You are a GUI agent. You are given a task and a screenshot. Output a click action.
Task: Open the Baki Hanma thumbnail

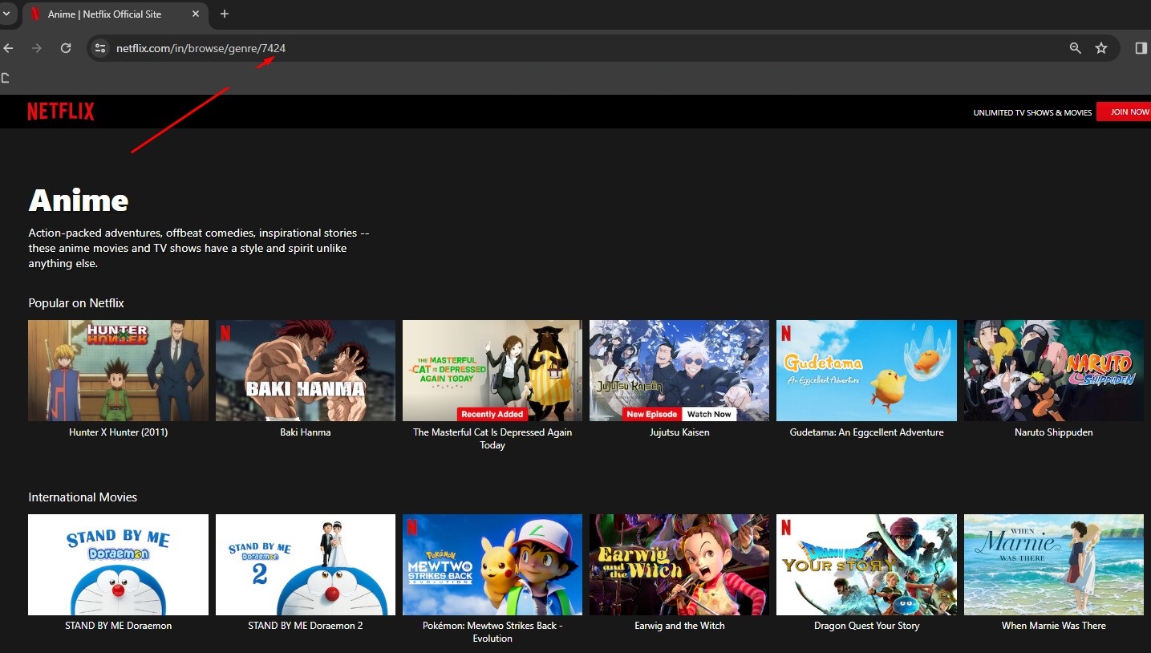click(x=306, y=371)
